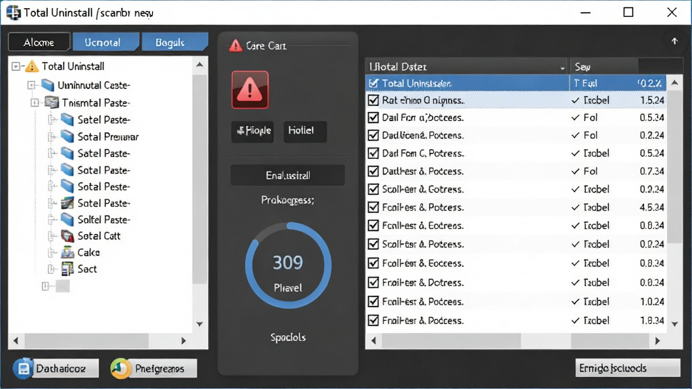Expand the Uminnutal Ceste- tree node
This screenshot has height=389, width=692.
point(31,85)
